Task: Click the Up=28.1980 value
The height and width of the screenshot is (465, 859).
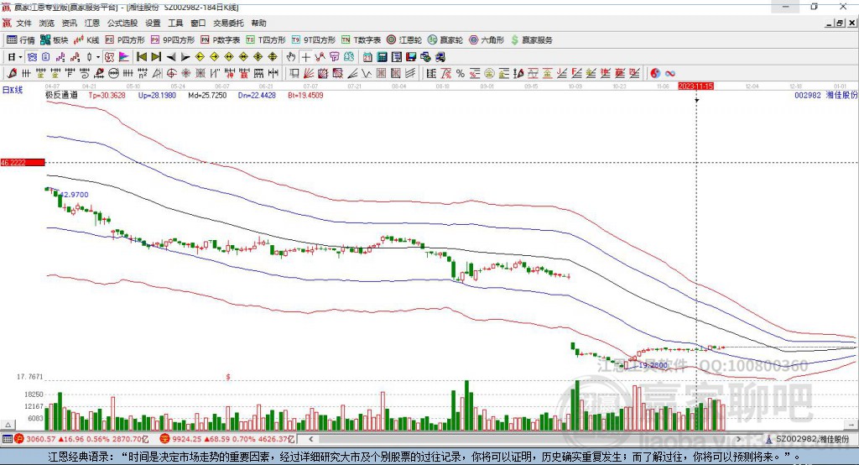Action: (x=157, y=95)
